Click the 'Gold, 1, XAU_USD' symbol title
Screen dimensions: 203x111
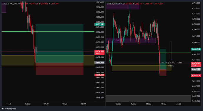pos(10,4)
